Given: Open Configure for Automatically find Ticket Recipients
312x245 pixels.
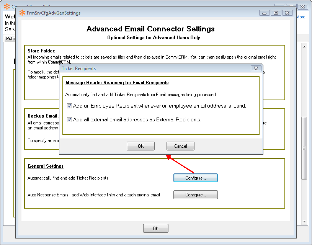Looking at the screenshot, I should (195, 178).
